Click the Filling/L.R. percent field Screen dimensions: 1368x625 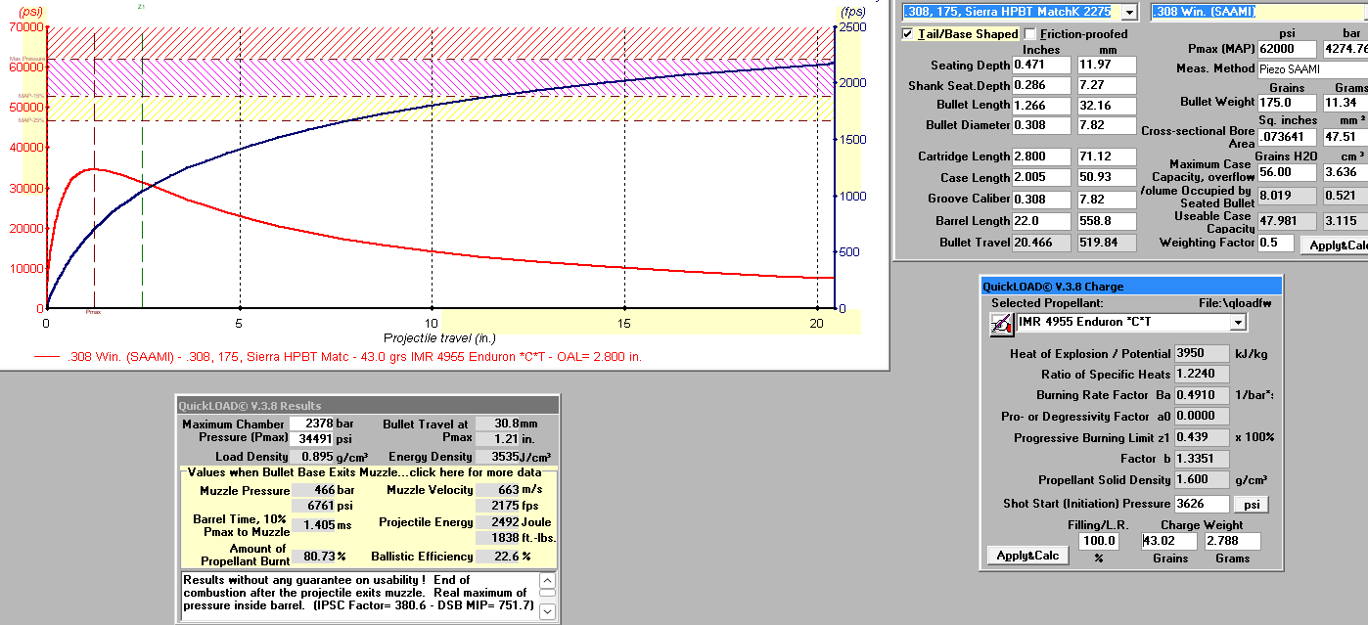(x=1098, y=541)
